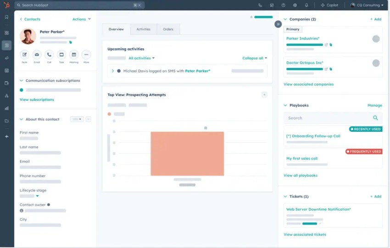This screenshot has height=248, width=390.
Task: Open Onboarding Follow-up Call playbook
Action: pyautogui.click(x=313, y=136)
